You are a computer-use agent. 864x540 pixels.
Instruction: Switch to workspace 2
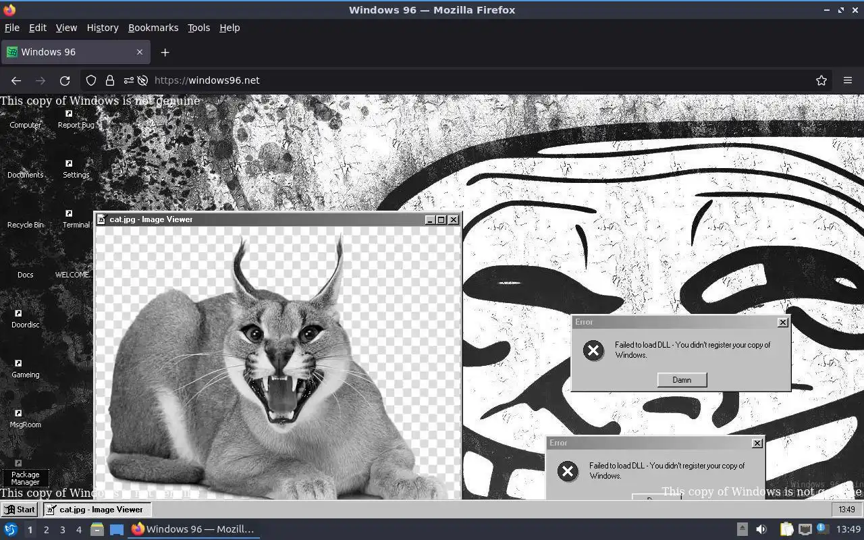[46, 530]
